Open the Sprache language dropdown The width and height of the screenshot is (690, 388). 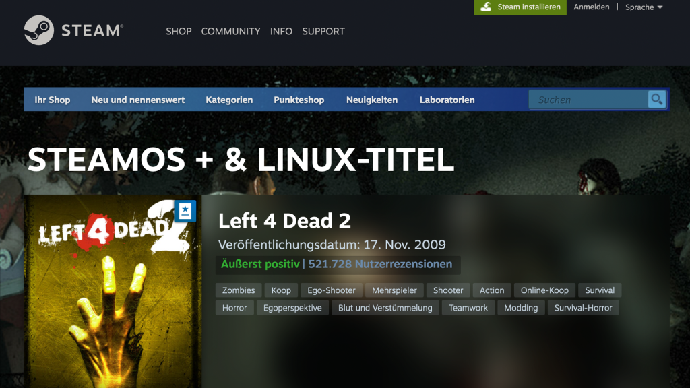click(x=644, y=7)
